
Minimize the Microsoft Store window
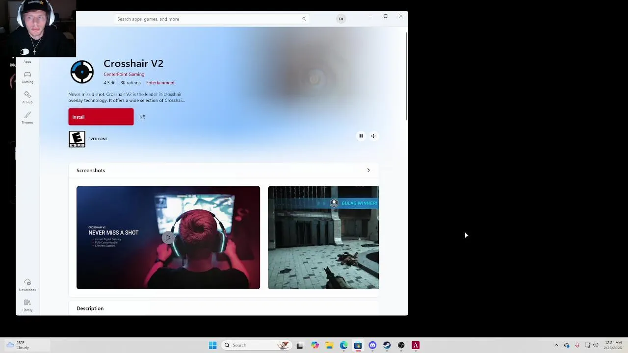point(370,16)
